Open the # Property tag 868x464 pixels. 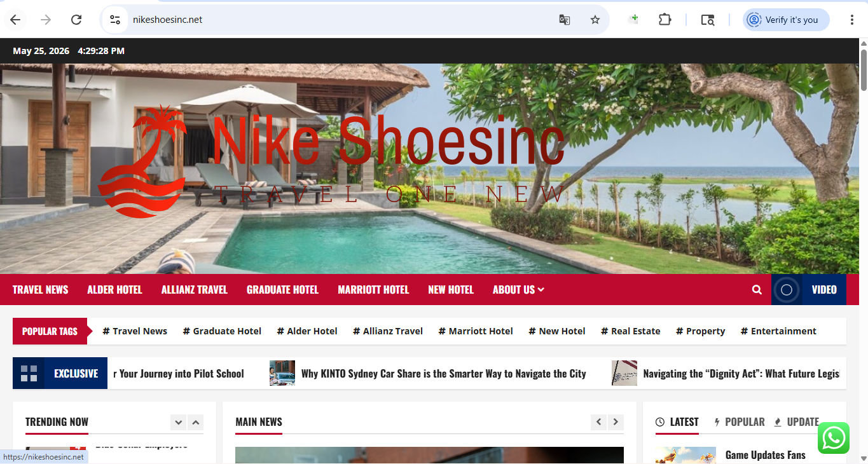tap(701, 331)
